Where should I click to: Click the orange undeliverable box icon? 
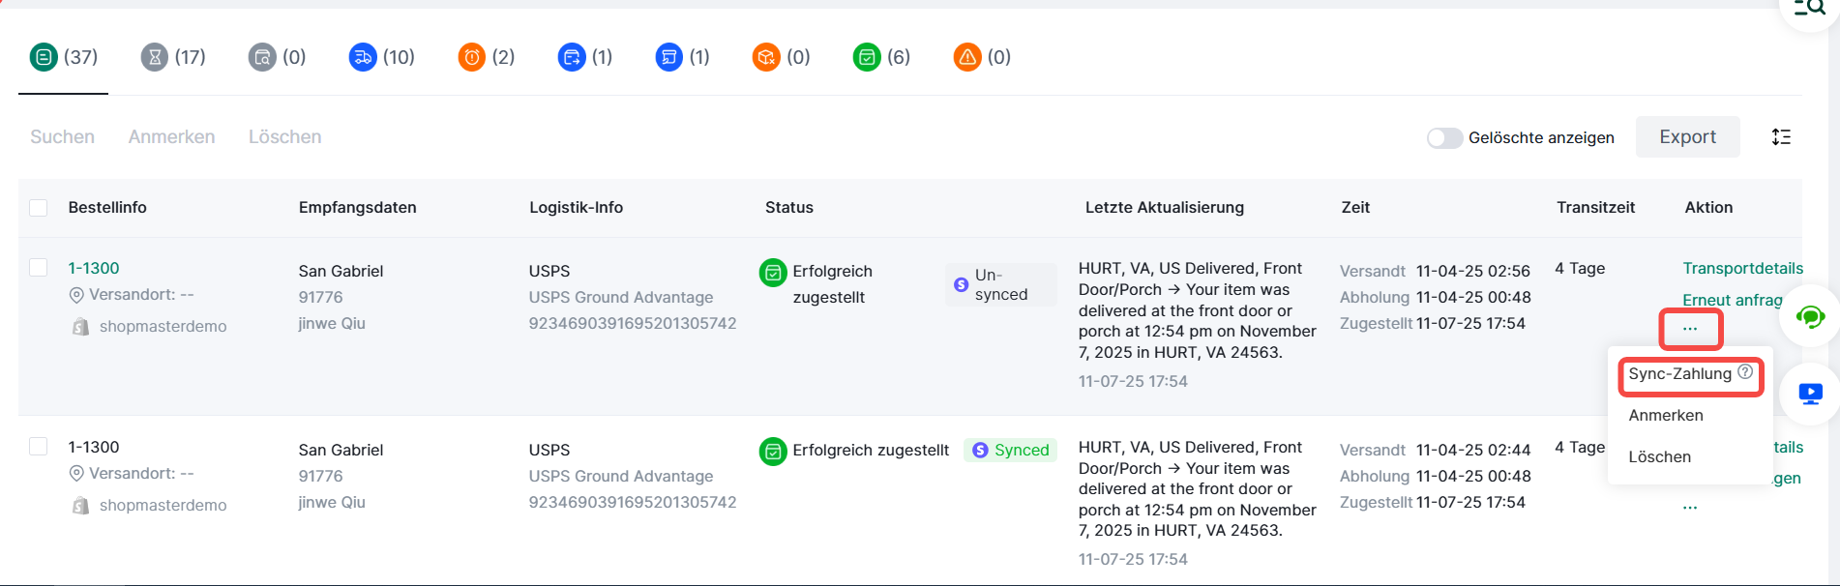click(x=766, y=58)
